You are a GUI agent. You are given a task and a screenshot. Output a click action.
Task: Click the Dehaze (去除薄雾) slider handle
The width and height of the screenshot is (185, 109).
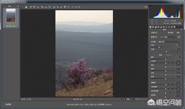coord(166,89)
